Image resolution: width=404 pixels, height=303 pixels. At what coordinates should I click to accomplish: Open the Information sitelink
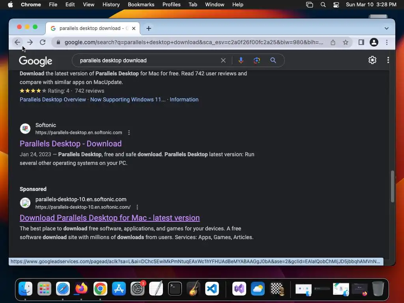184,99
